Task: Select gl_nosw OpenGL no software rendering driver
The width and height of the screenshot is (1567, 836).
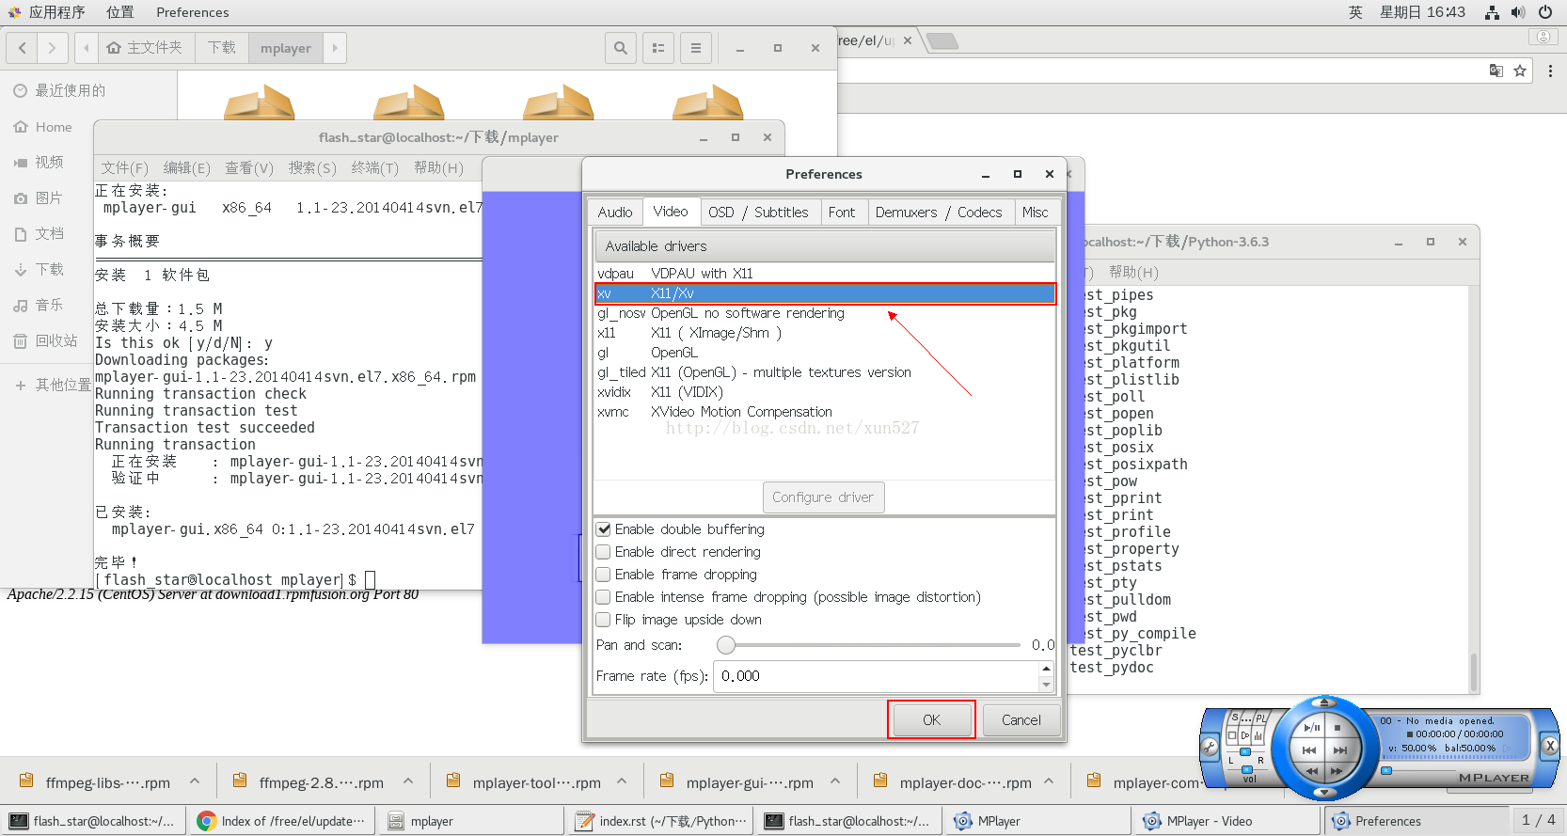Action: click(x=825, y=313)
